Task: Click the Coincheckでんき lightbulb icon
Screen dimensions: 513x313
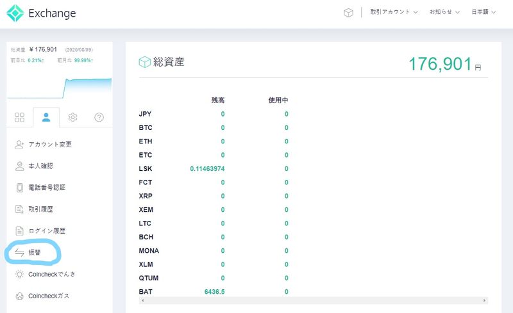Action: 19,274
